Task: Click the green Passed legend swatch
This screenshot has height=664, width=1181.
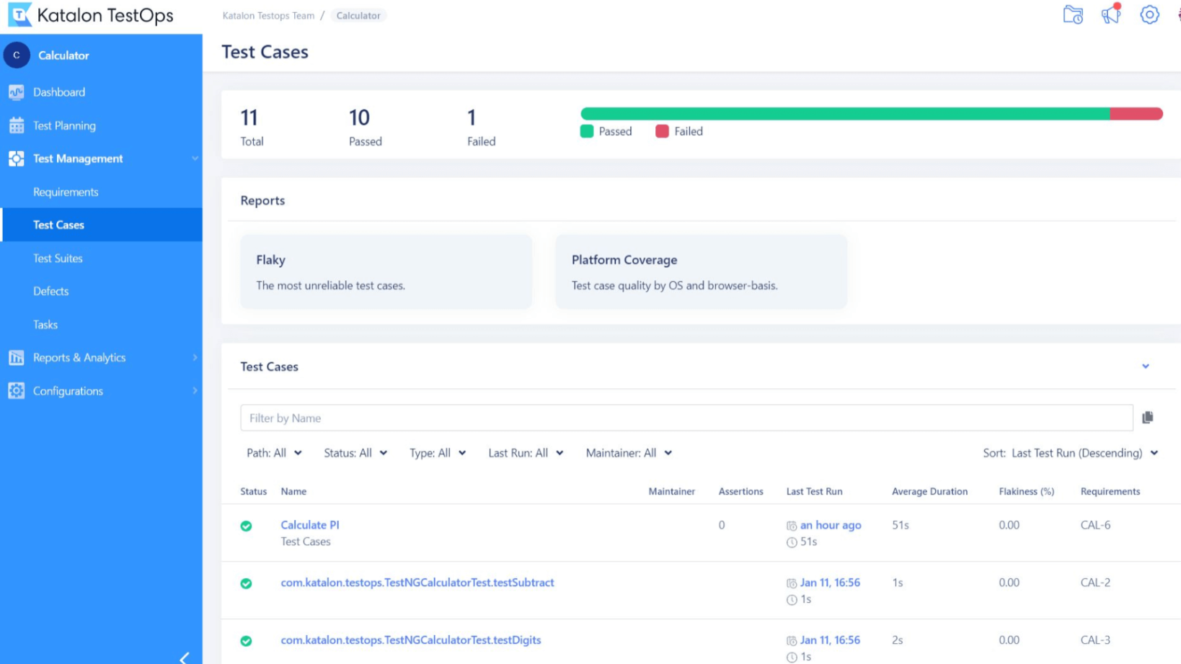Action: [x=587, y=131]
